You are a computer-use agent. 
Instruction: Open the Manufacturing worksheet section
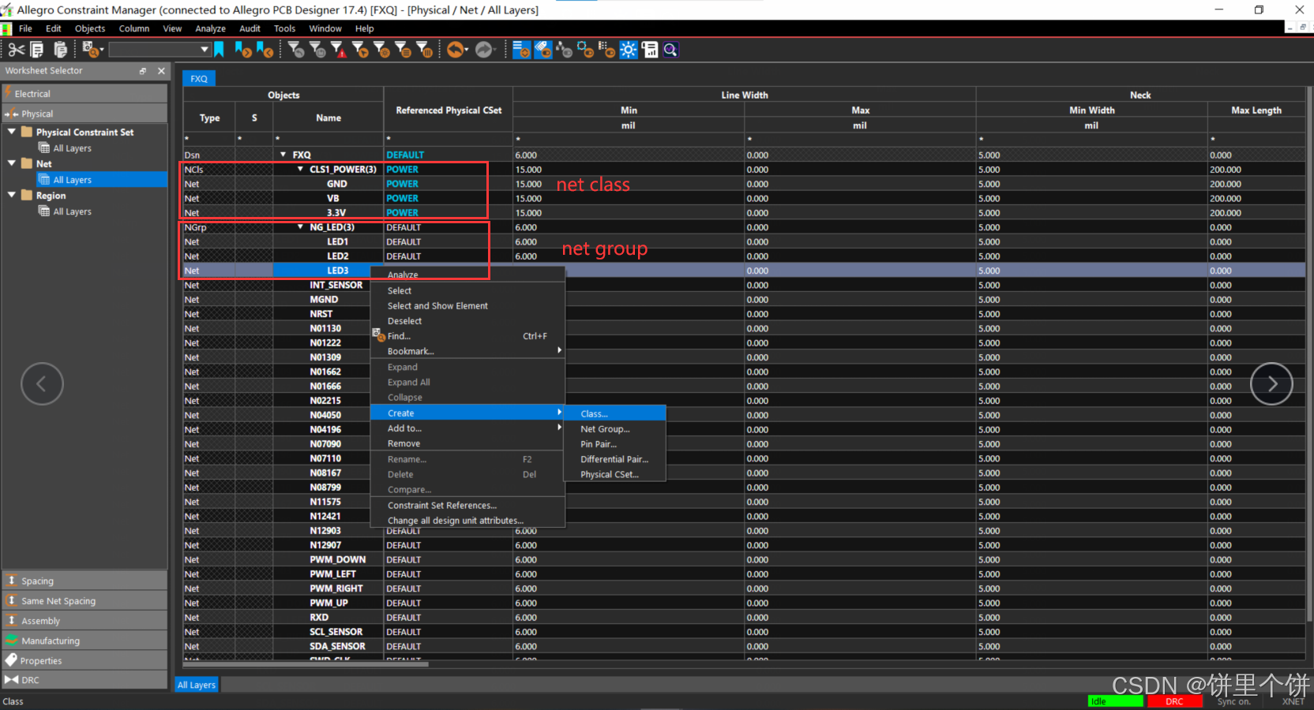84,641
